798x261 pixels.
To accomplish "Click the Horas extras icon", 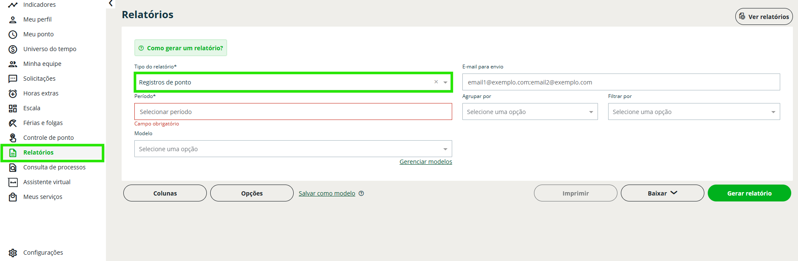I will (13, 93).
